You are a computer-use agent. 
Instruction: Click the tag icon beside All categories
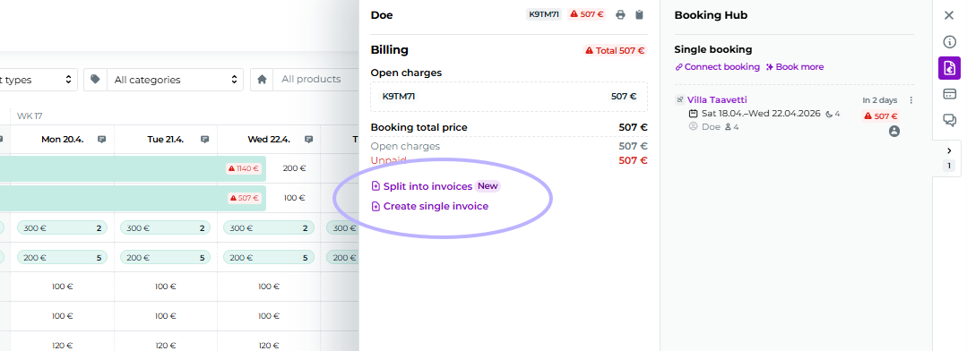click(x=95, y=80)
